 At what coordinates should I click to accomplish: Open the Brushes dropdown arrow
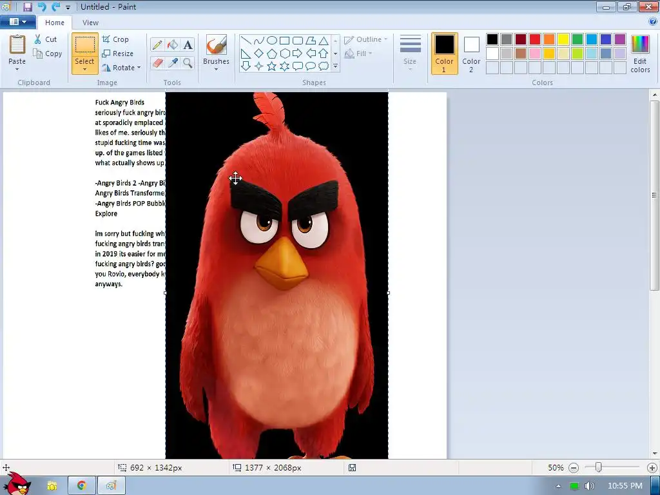click(216, 70)
